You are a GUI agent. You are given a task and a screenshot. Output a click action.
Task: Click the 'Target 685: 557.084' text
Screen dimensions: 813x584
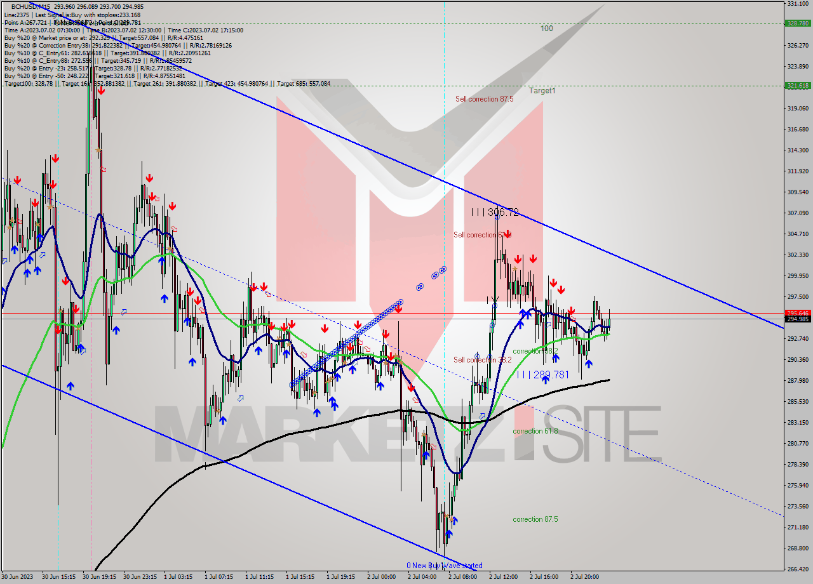[304, 83]
